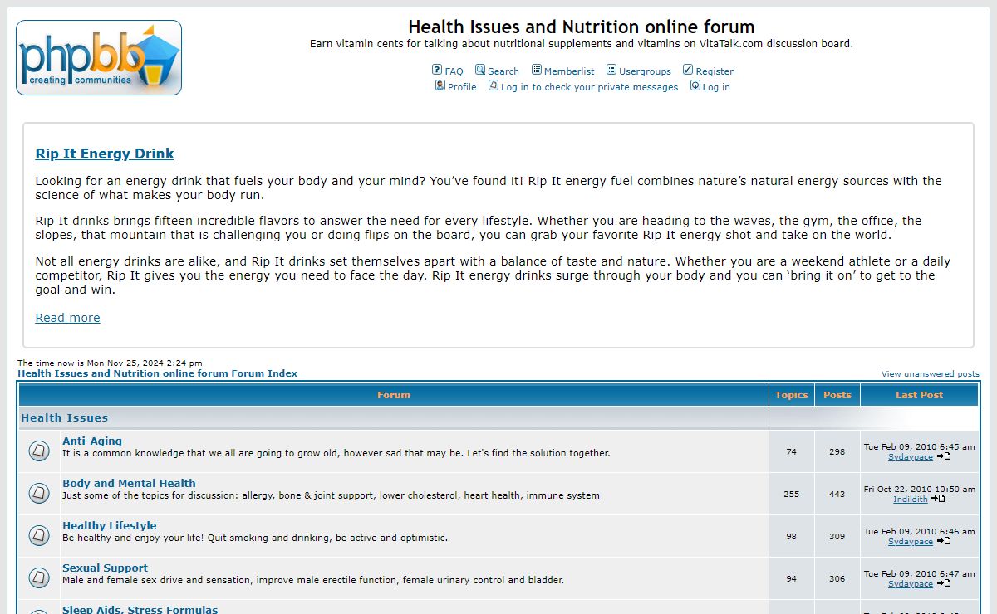This screenshot has height=614, width=997.
Task: Open the Forum Index breadcrumb link
Action: [x=158, y=373]
